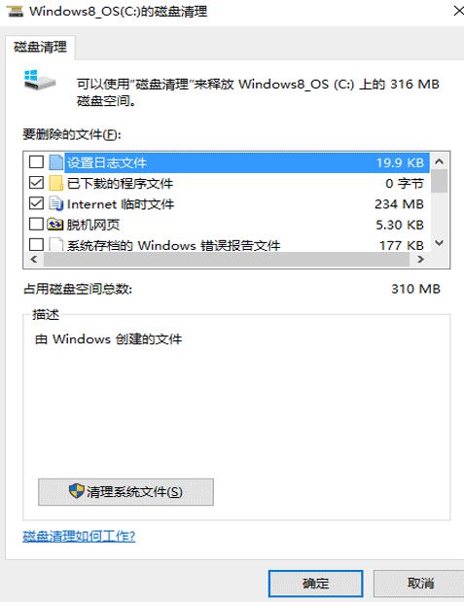Click the 已下载的程序文件 folder icon
Screen dimensions: 464x602
(x=56, y=183)
